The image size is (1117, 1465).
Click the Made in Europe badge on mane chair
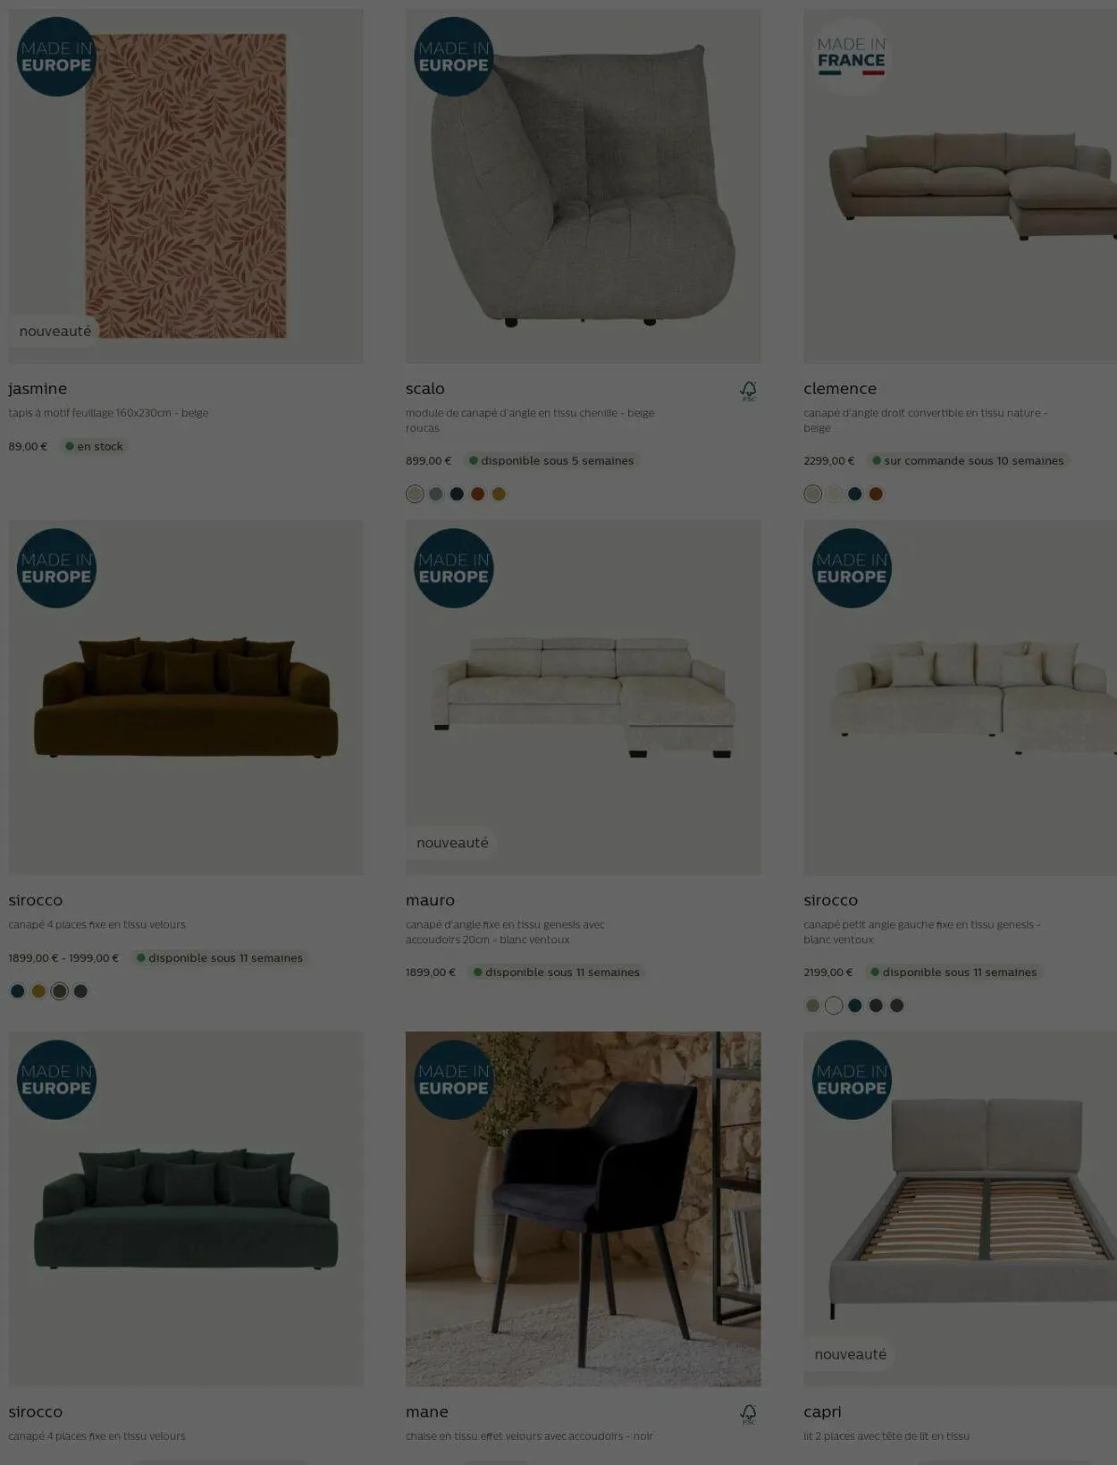point(454,1080)
